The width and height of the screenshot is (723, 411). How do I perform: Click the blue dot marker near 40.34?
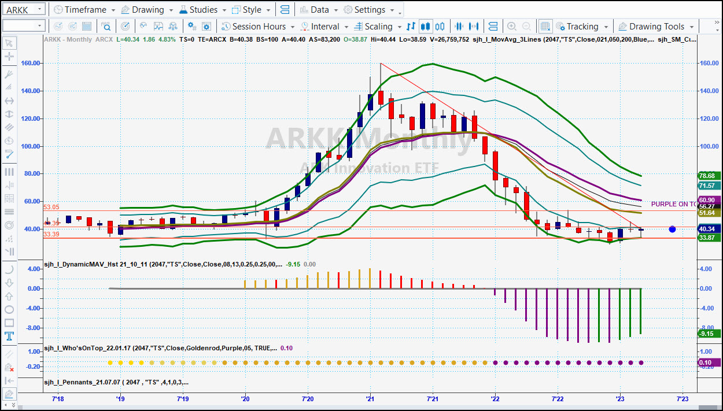(x=672, y=229)
